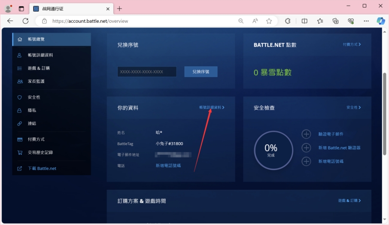This screenshot has width=389, height=225.
Task: Click the credit card icon beside 付費方式
Action: pyautogui.click(x=20, y=140)
